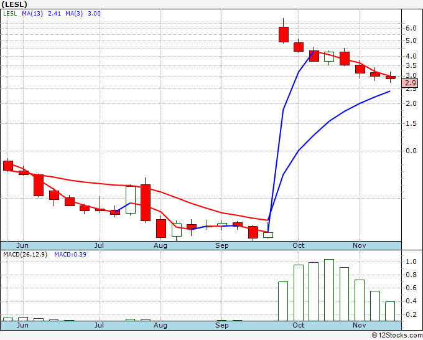The height and width of the screenshot is (340, 423).
Task: Click the highest red candlestick near 6.0
Action: coord(284,34)
